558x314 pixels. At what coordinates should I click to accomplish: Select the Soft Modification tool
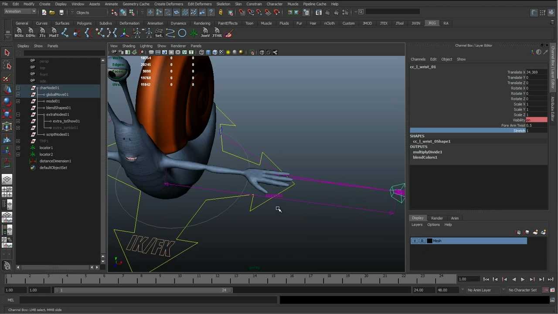7,140
